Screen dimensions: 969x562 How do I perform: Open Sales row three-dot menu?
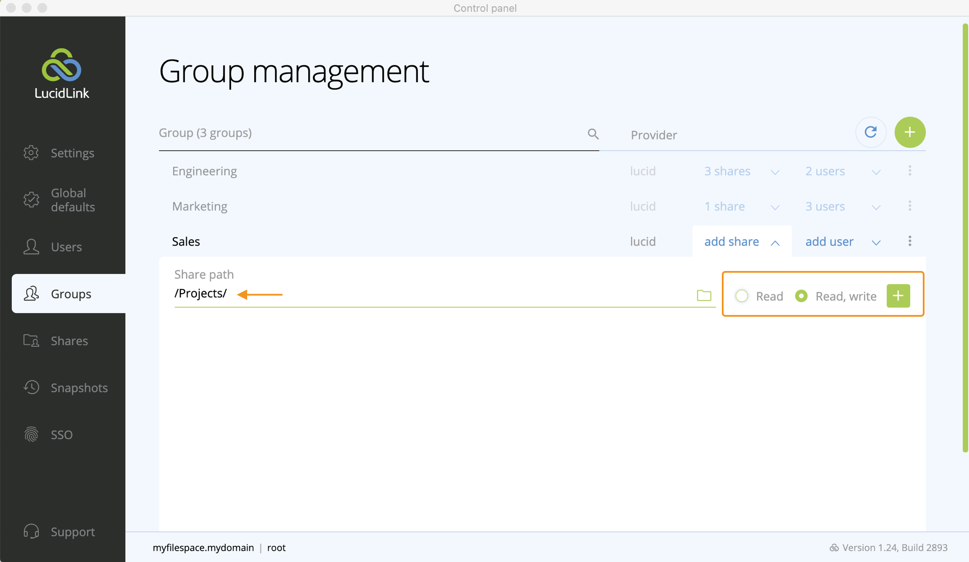point(910,241)
